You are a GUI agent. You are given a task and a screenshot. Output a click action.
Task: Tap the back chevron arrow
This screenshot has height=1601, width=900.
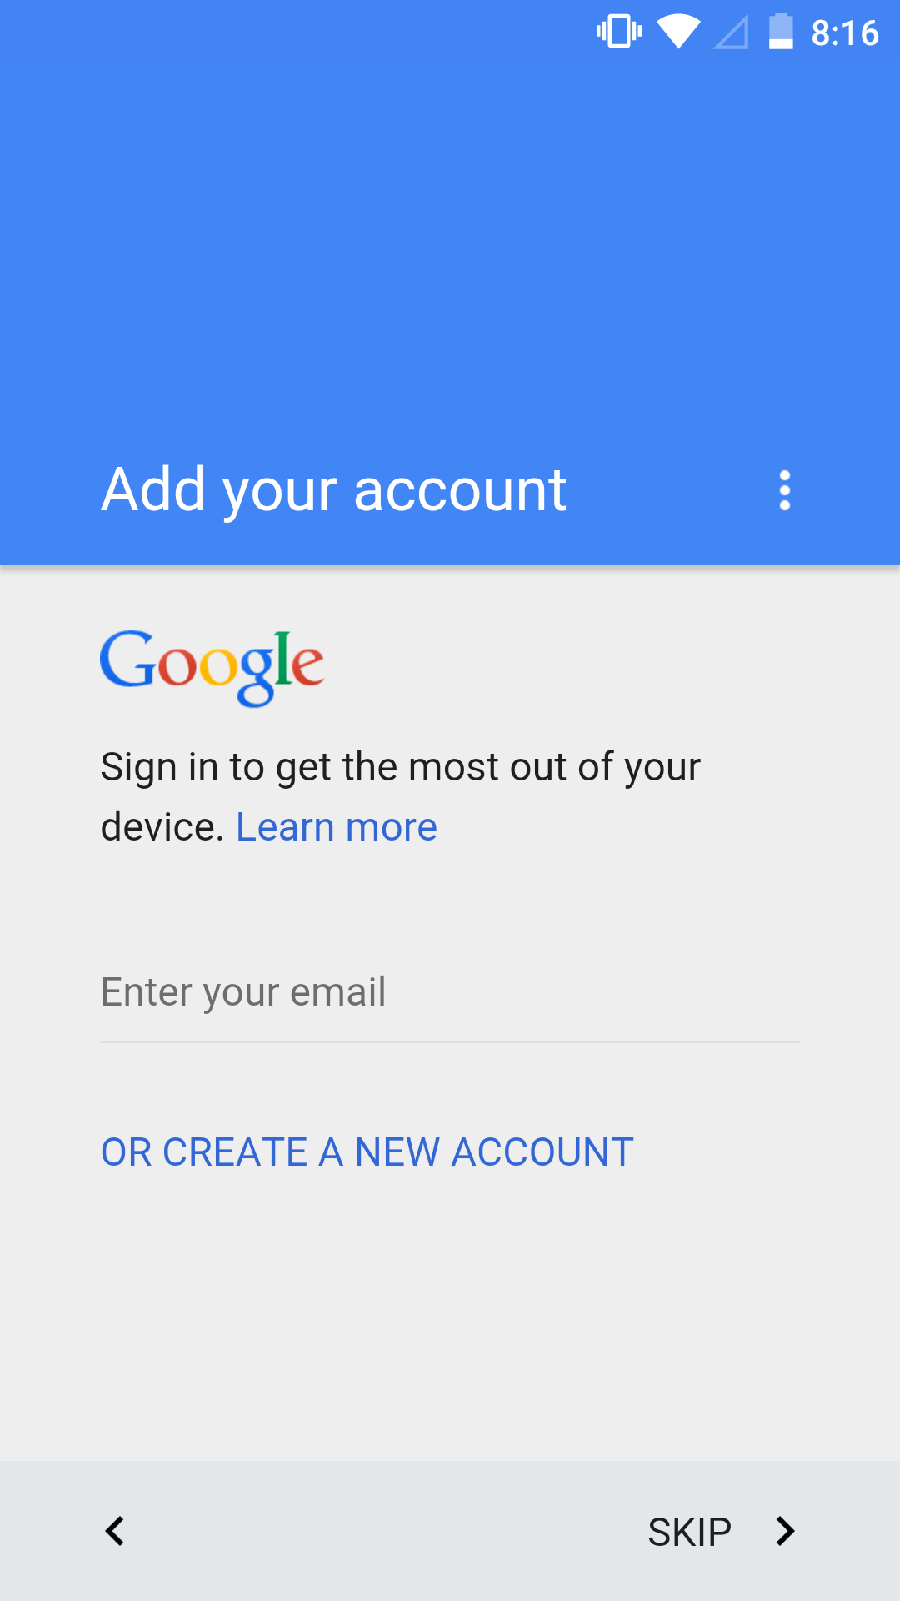115,1531
